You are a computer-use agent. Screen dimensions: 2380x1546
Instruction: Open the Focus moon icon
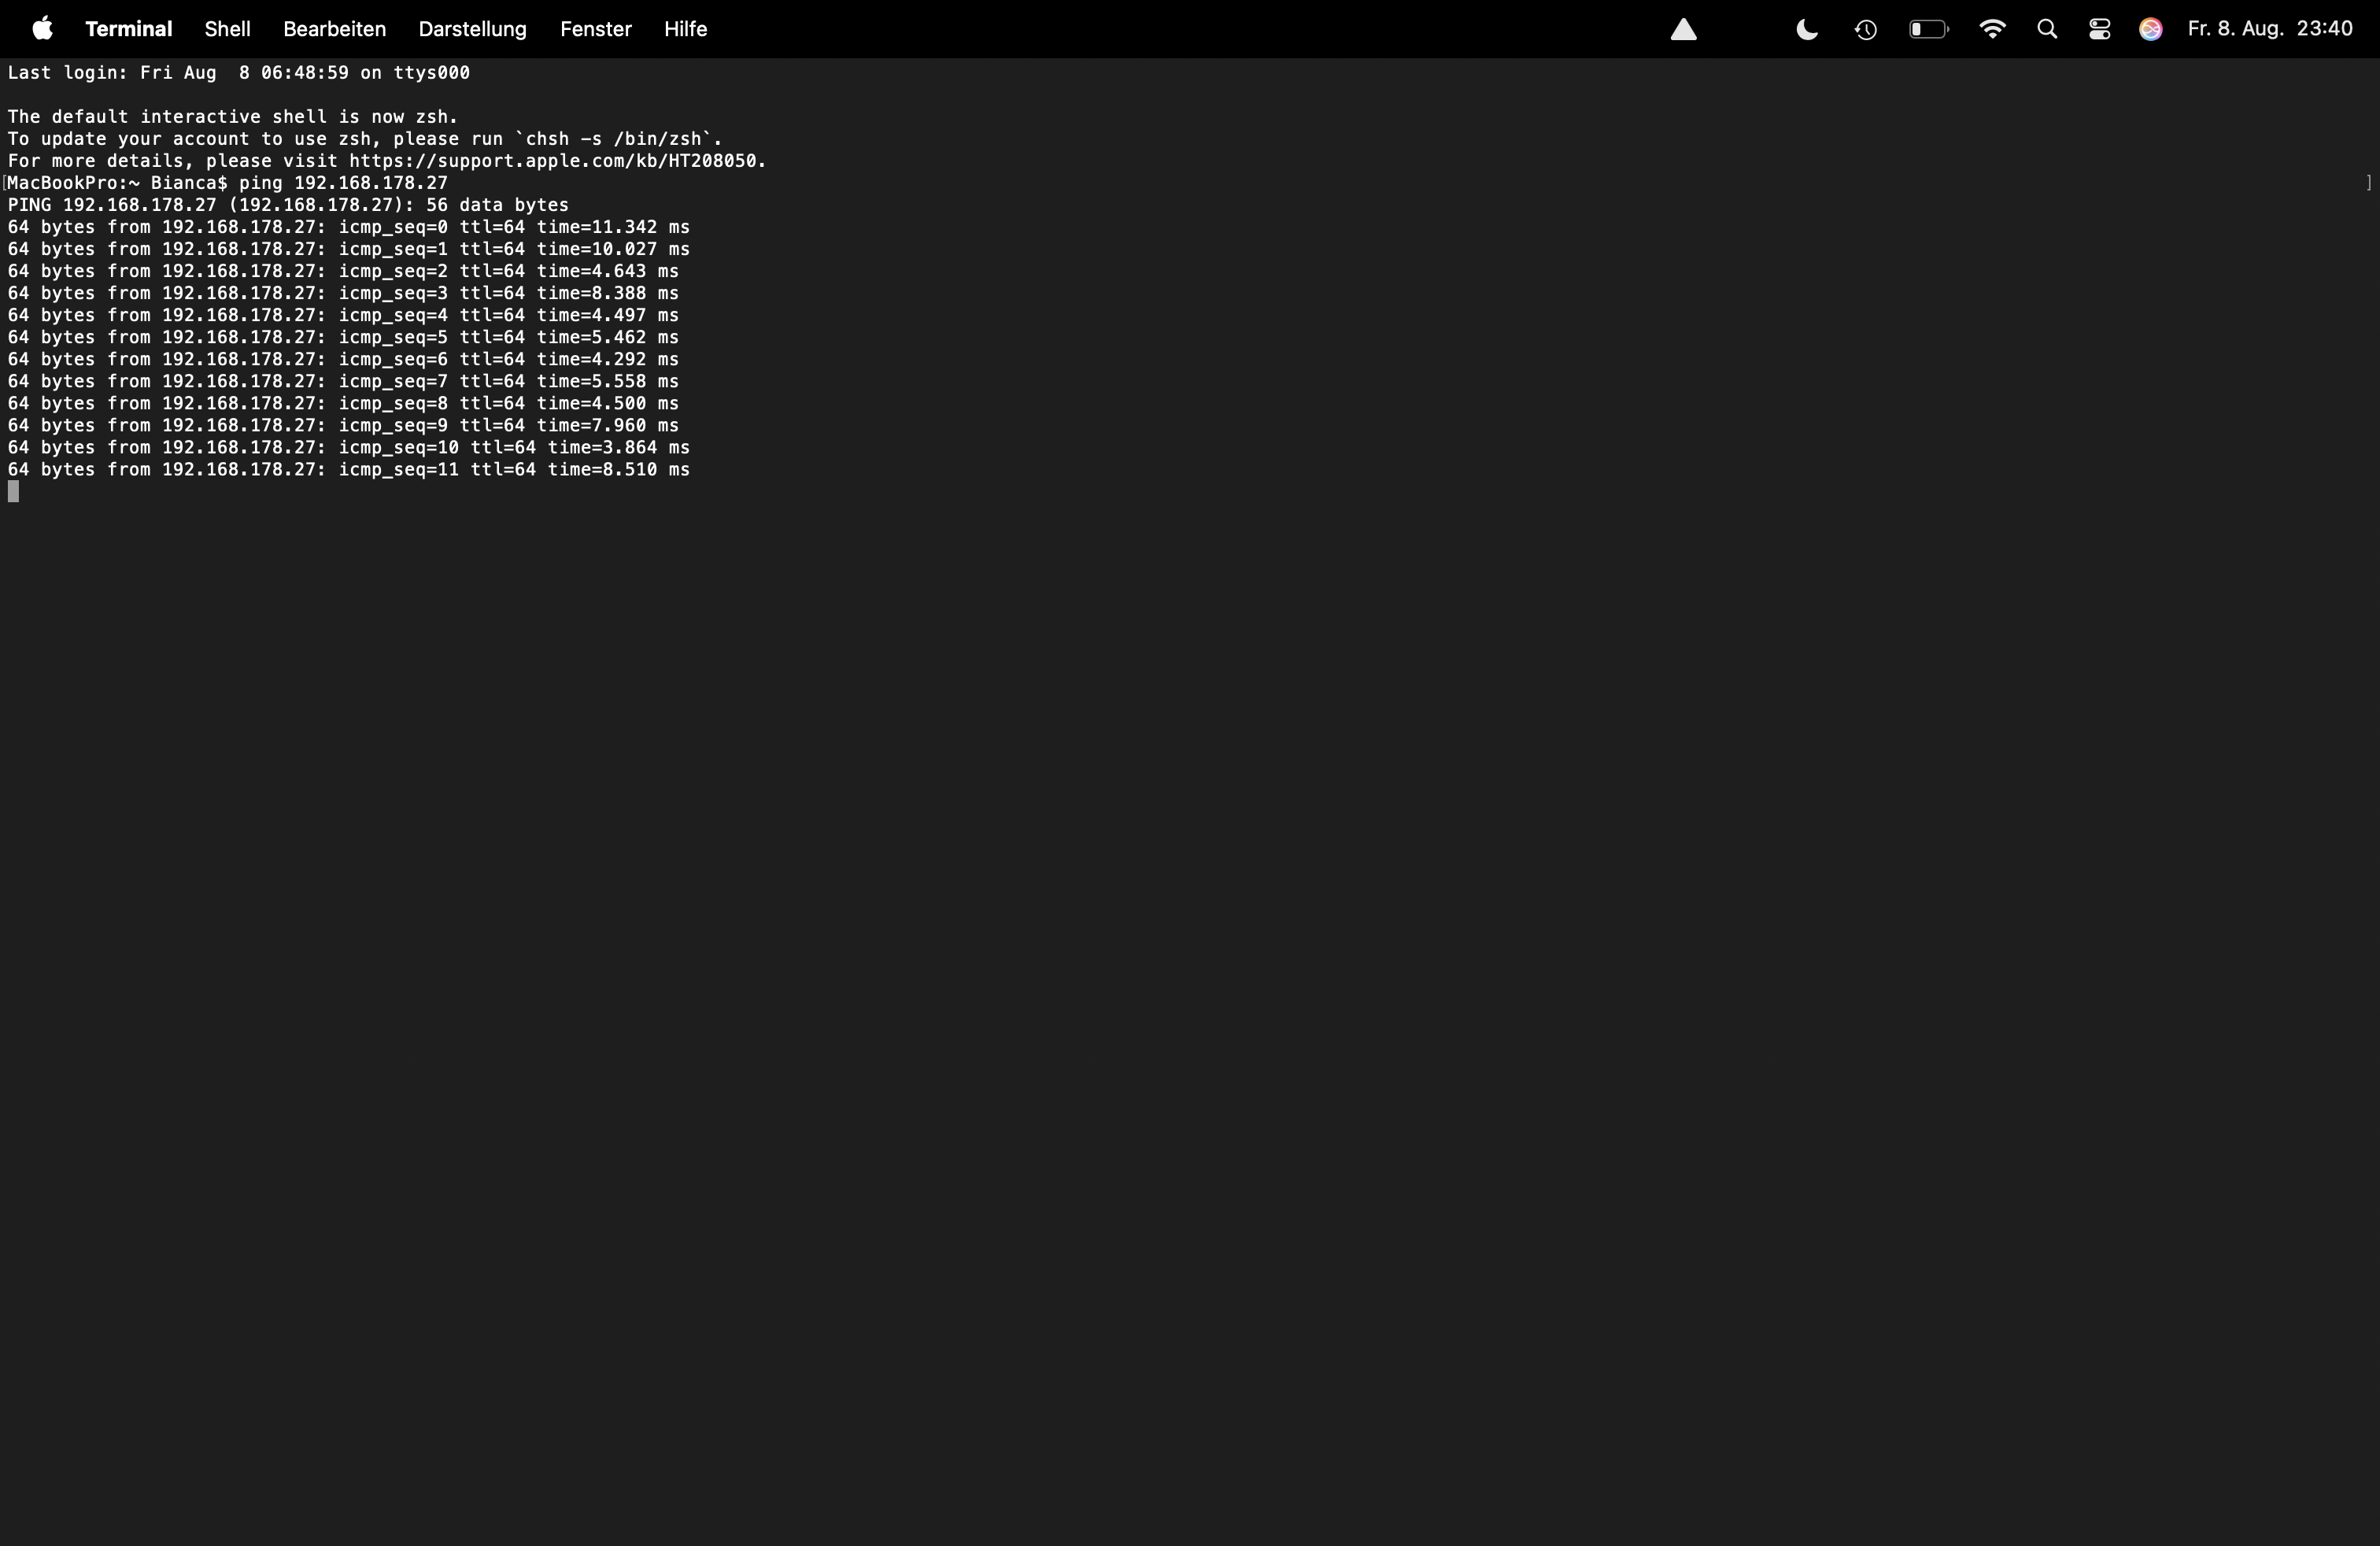pyautogui.click(x=1807, y=30)
